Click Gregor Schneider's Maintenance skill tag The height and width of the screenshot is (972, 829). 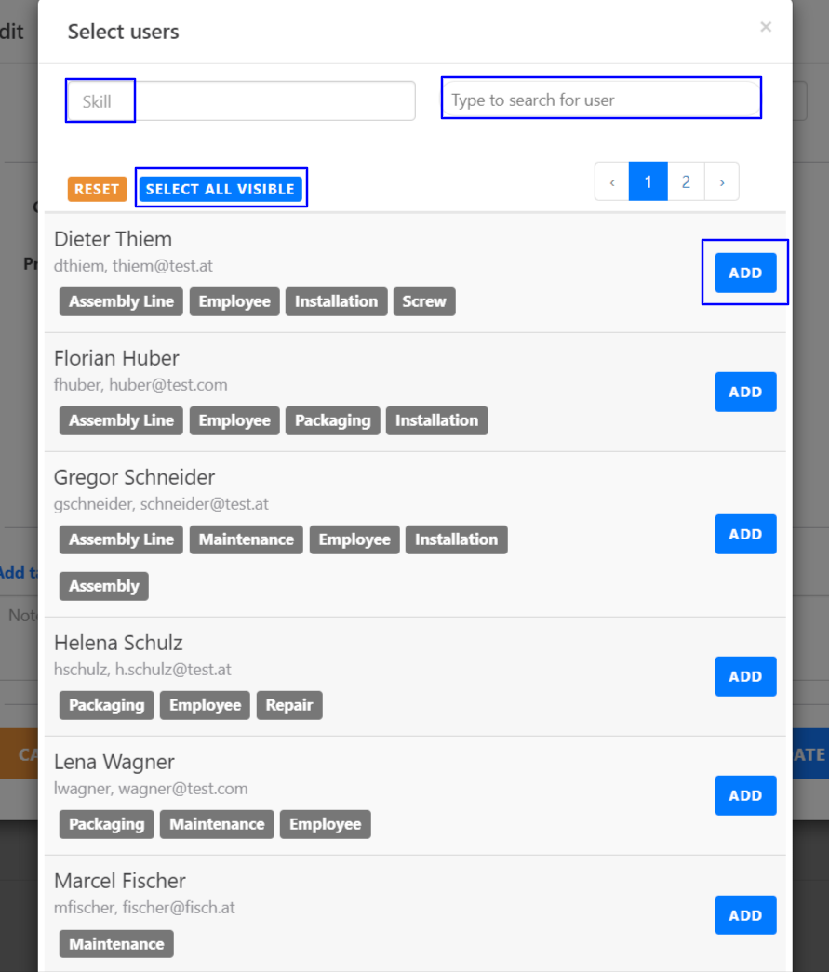click(246, 539)
